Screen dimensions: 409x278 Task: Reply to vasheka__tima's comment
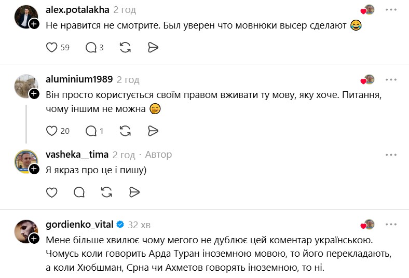point(79,192)
